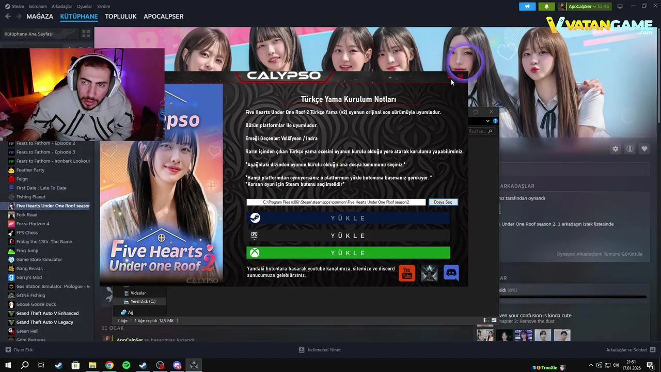Open Spotify from taskbar
Image resolution: width=661 pixels, height=372 pixels.
(x=127, y=365)
